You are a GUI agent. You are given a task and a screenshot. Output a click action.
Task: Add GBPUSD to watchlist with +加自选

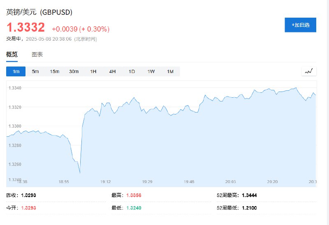[300, 25]
